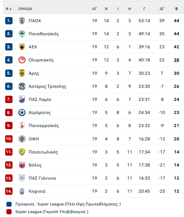Image resolution: width=184 pixels, height=217 pixels.
Task: Sort standings by the ΑΓ column header
Action: [x=94, y=9]
